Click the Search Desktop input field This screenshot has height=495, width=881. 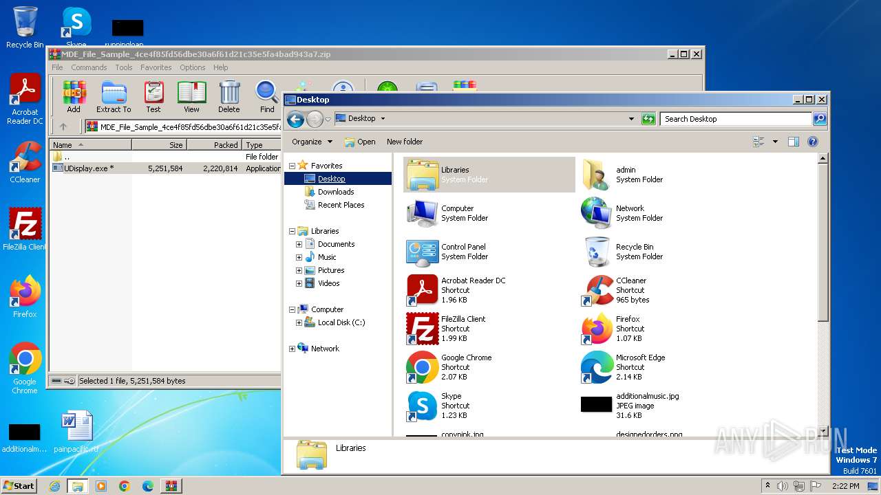(736, 119)
